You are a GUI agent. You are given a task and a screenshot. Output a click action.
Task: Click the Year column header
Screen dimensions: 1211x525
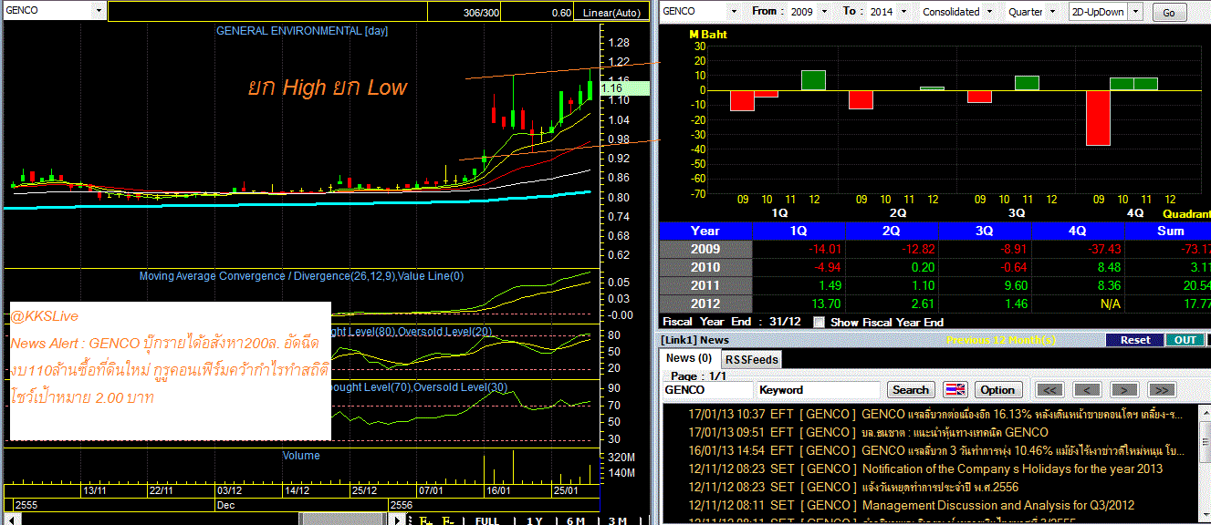(x=705, y=231)
